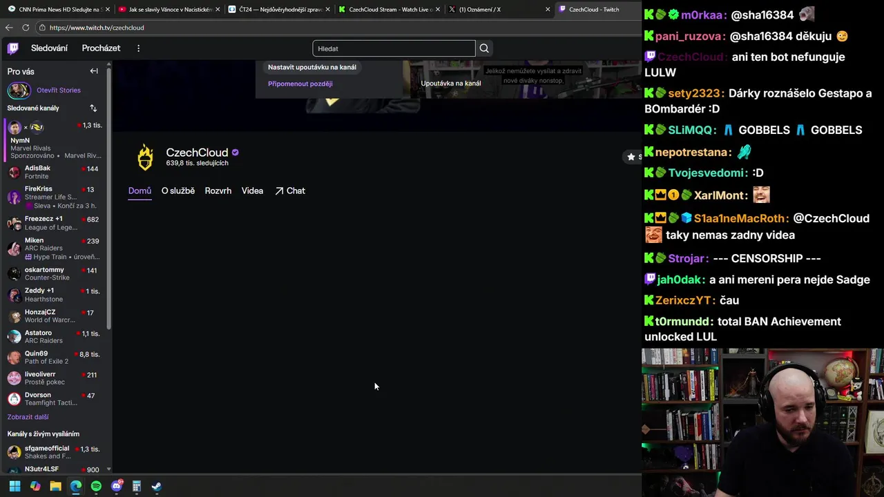Image resolution: width=884 pixels, height=497 pixels.
Task: Open Steam from taskbar
Action: [x=157, y=486]
